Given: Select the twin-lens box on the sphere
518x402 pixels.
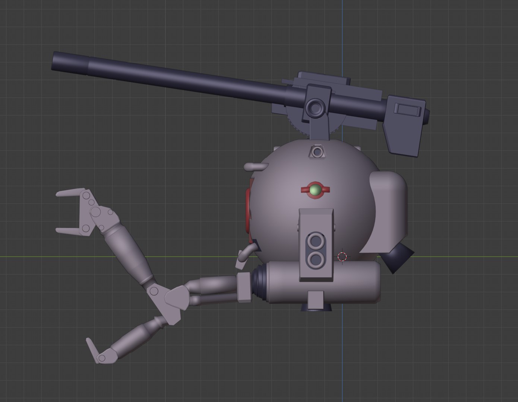Looking at the screenshot, I should point(316,245).
